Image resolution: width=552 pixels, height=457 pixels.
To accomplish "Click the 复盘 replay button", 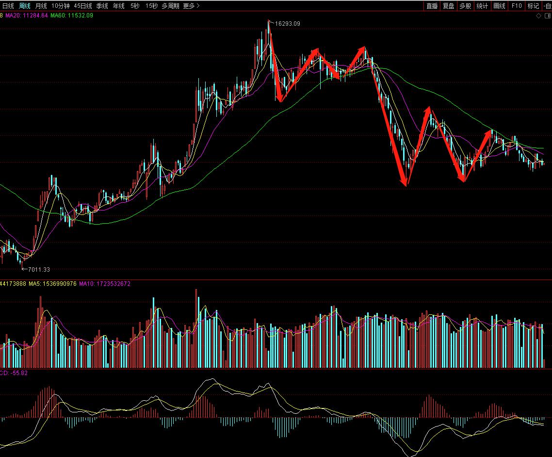I will [448, 6].
